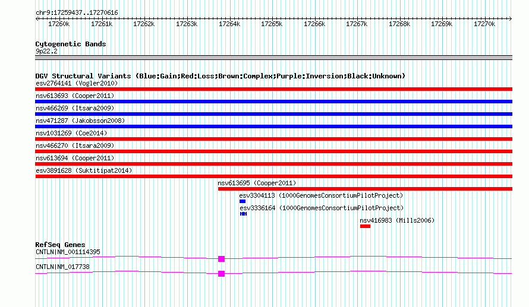Click the 17262k ruler position
529x307 pixels.
(144, 24)
